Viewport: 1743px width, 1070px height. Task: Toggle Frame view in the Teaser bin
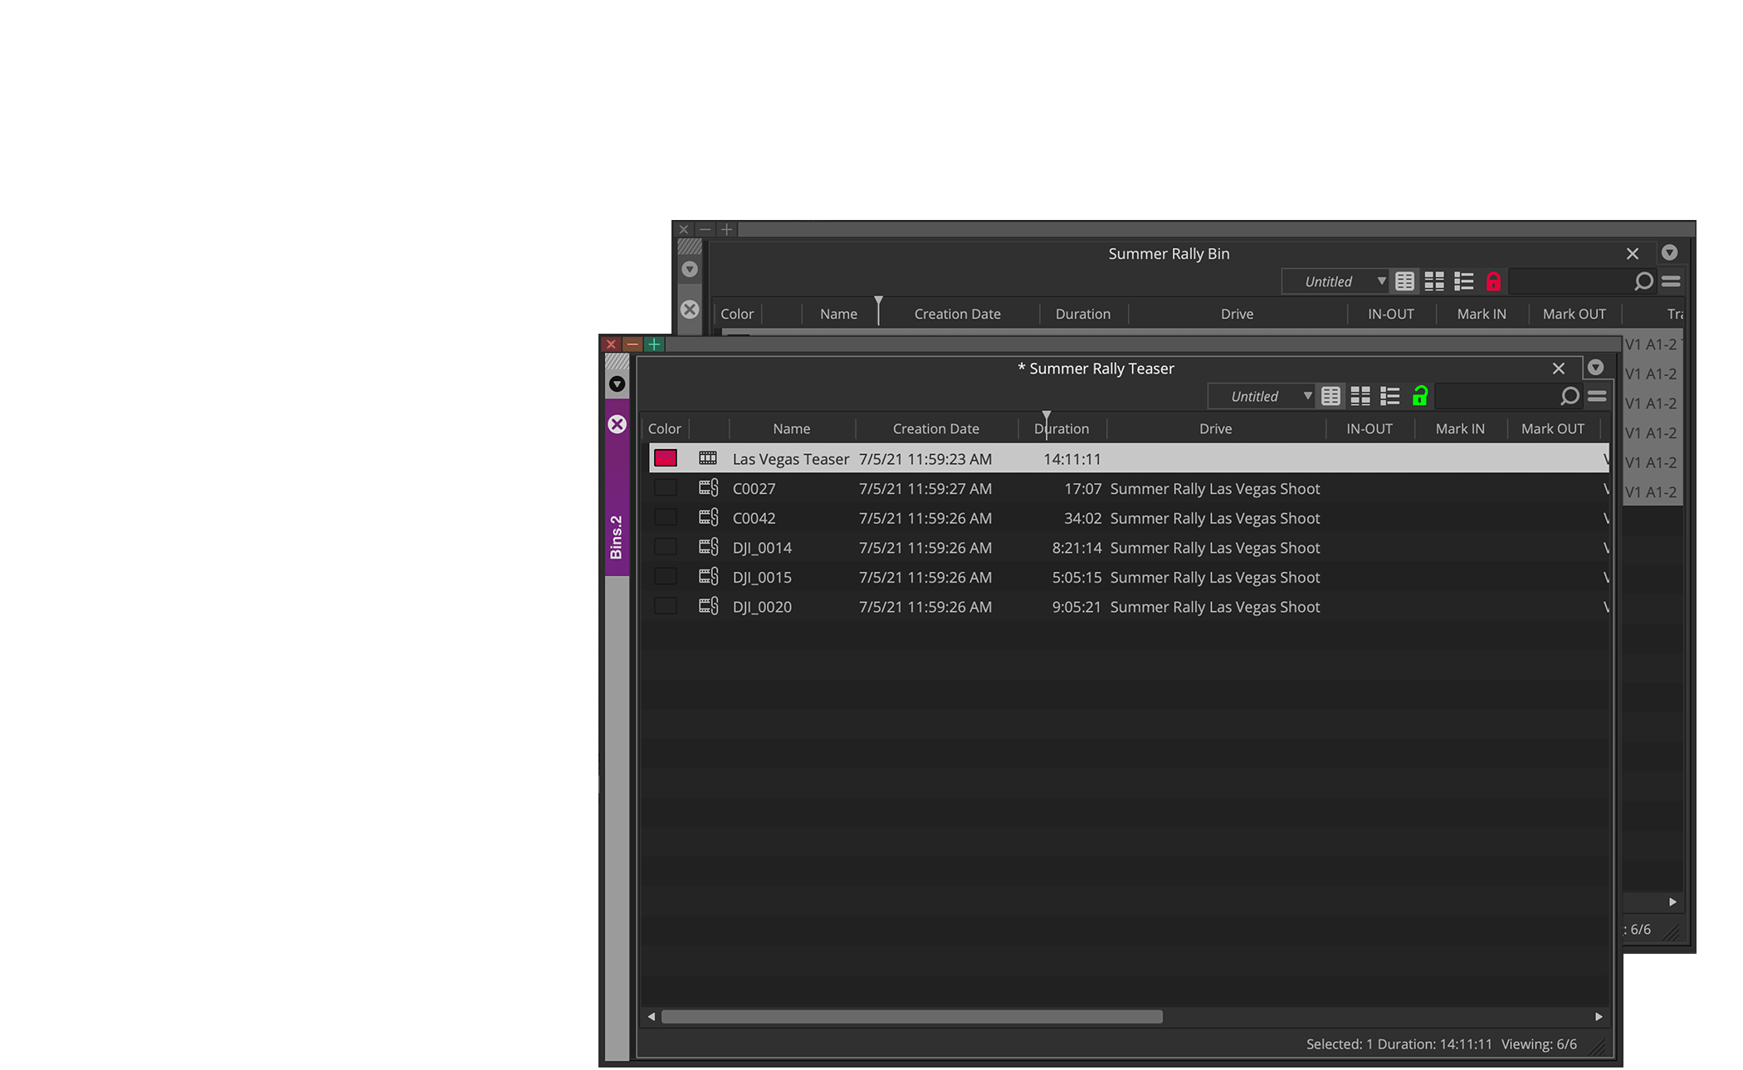1360,396
